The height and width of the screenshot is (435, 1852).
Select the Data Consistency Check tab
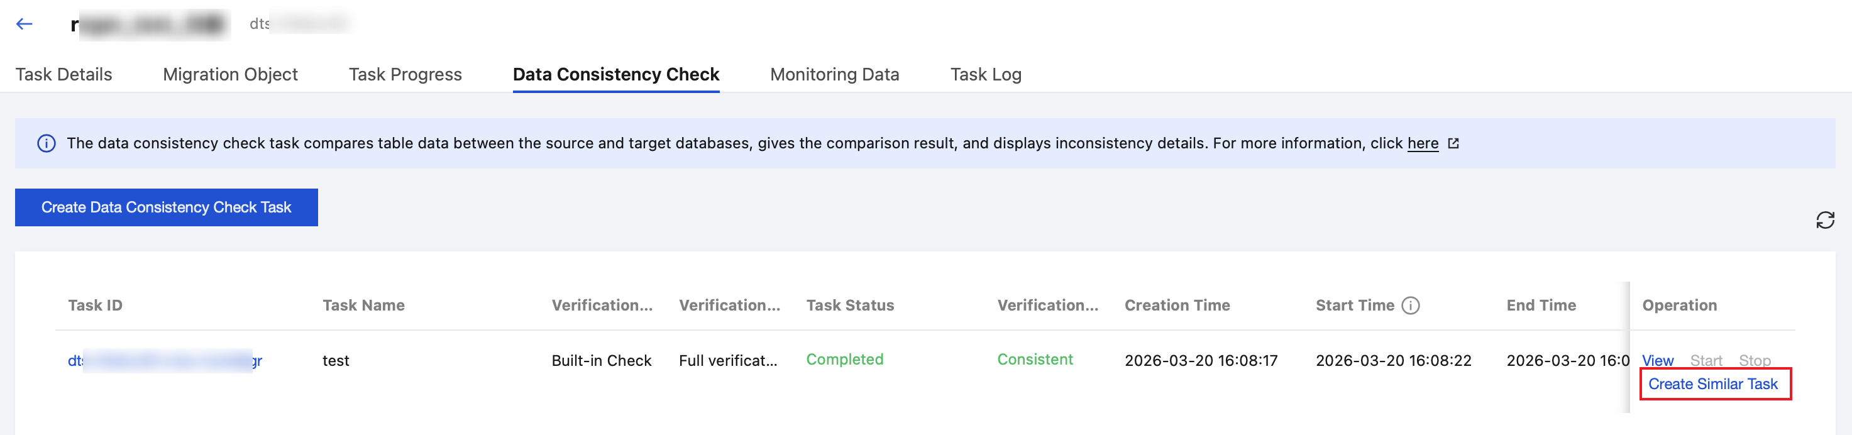pos(615,74)
